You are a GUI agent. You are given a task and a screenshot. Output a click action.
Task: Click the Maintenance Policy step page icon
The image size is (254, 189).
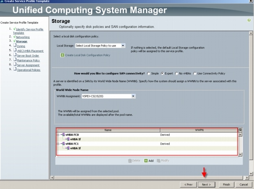click(x=15, y=59)
